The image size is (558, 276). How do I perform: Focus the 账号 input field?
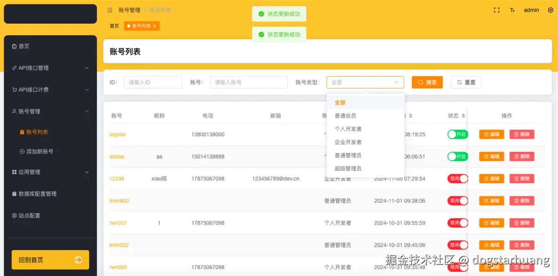click(x=249, y=82)
